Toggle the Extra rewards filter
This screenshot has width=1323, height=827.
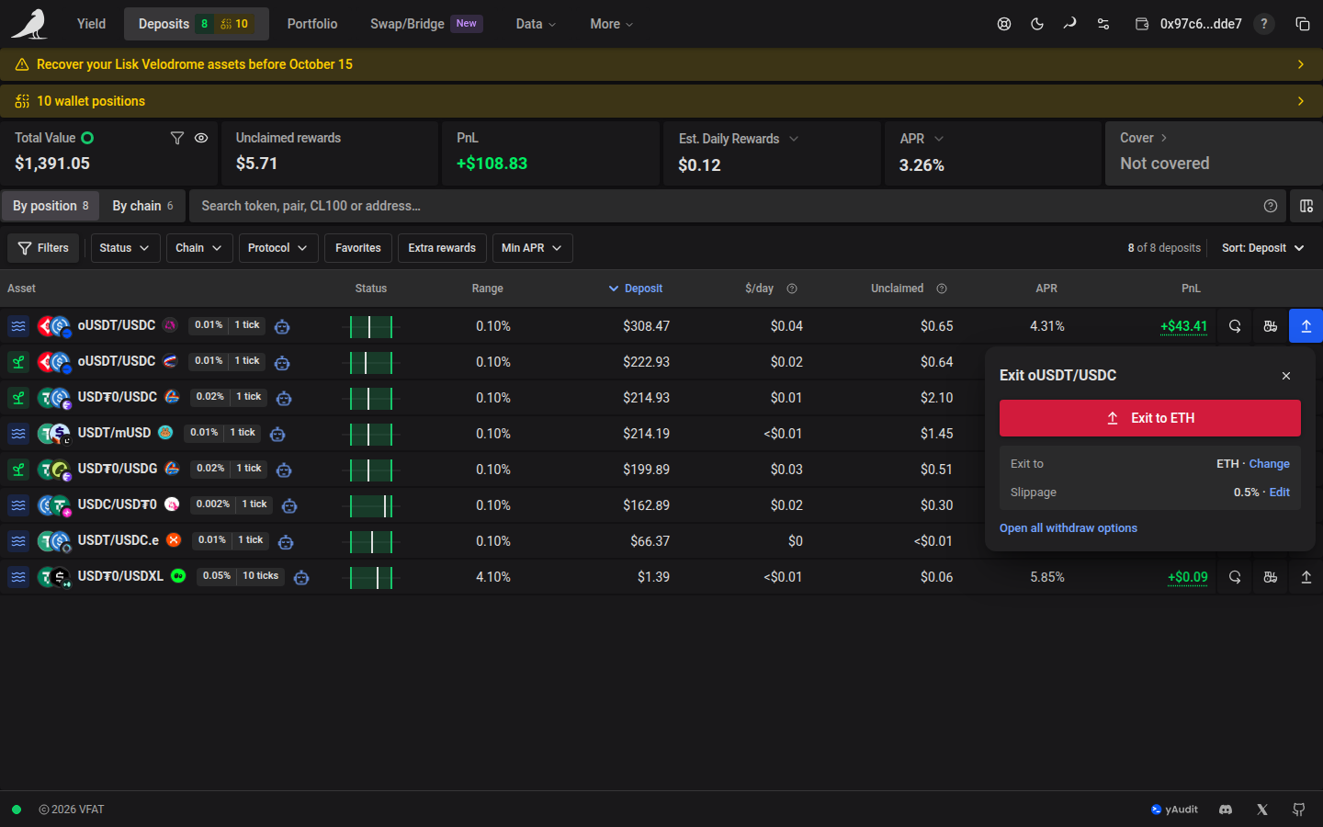pyautogui.click(x=442, y=248)
